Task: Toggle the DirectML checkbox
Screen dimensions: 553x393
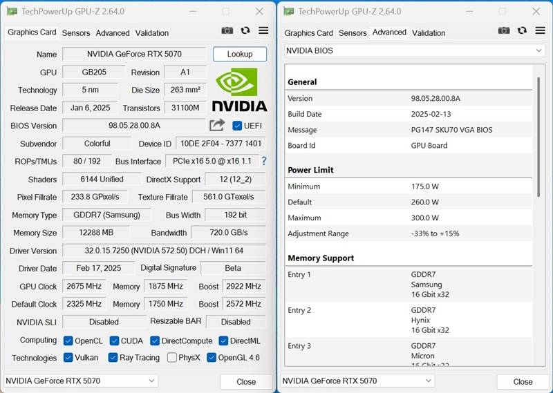Action: click(223, 341)
